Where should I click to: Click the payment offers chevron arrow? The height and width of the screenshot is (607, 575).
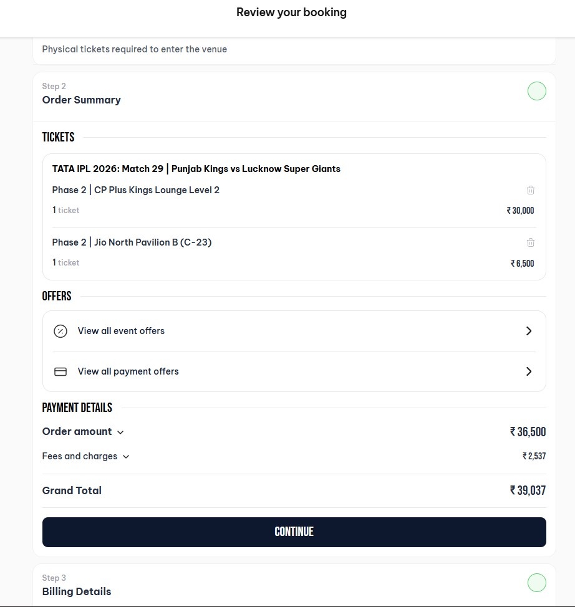click(x=529, y=371)
